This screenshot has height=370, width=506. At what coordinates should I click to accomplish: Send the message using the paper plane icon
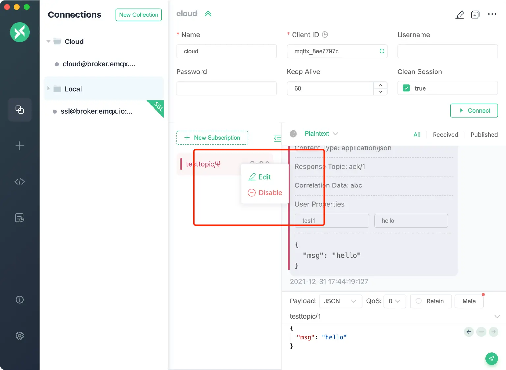(x=492, y=358)
